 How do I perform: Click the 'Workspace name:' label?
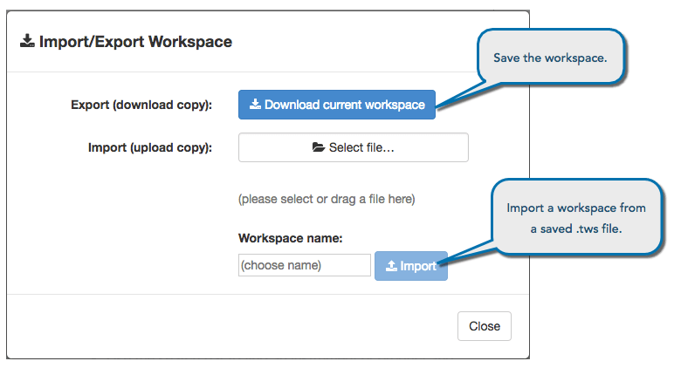(x=291, y=238)
